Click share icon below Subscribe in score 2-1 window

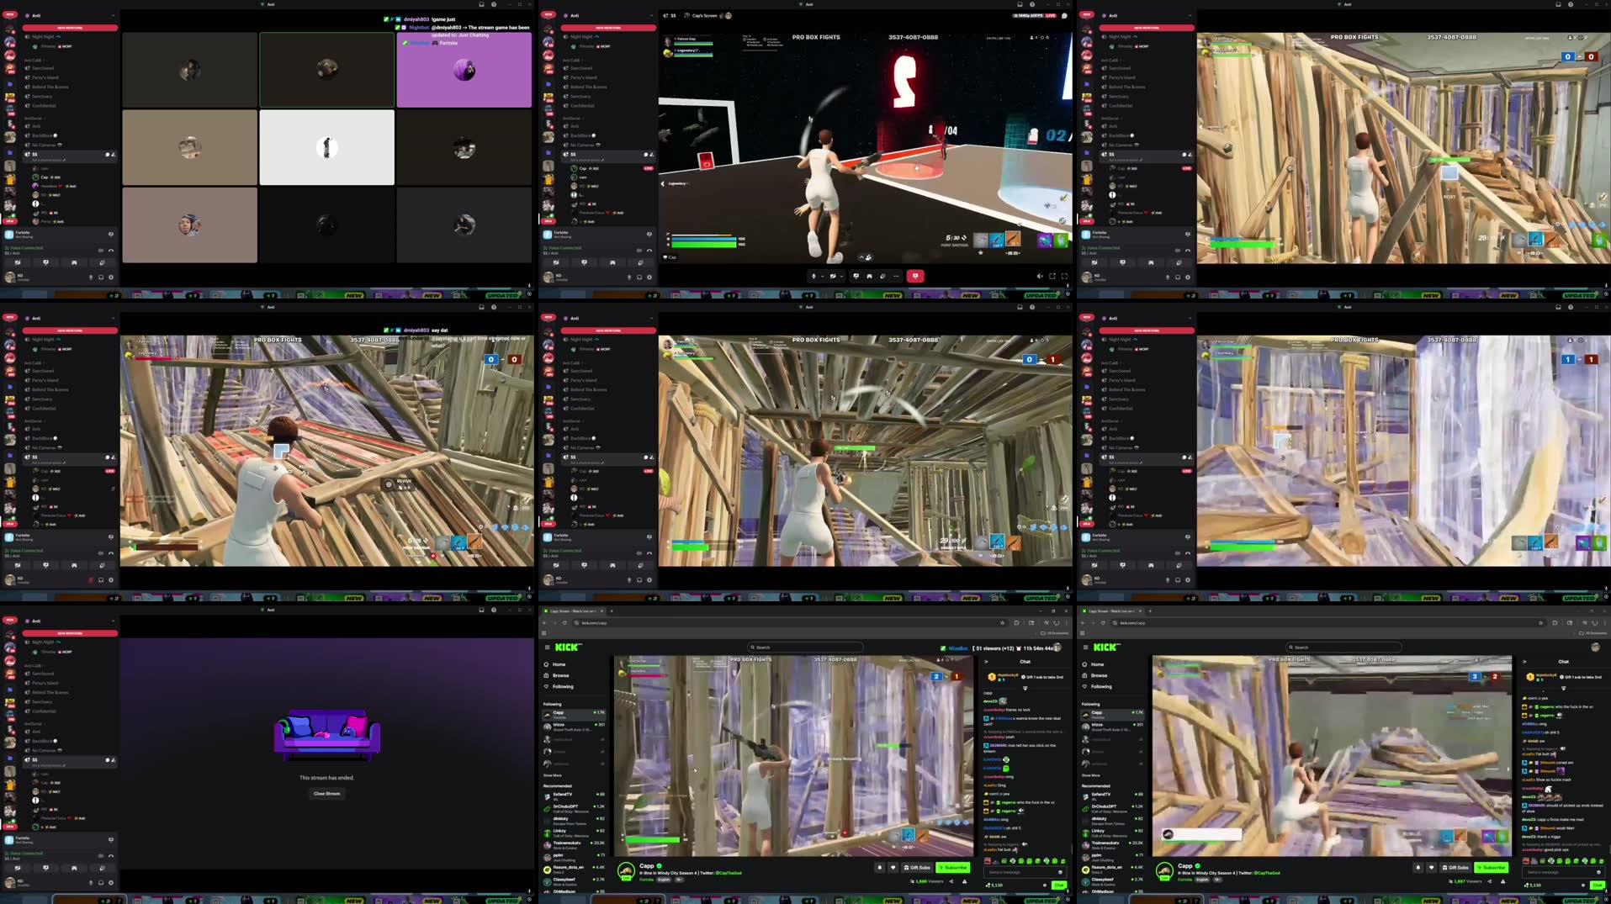pos(951,881)
